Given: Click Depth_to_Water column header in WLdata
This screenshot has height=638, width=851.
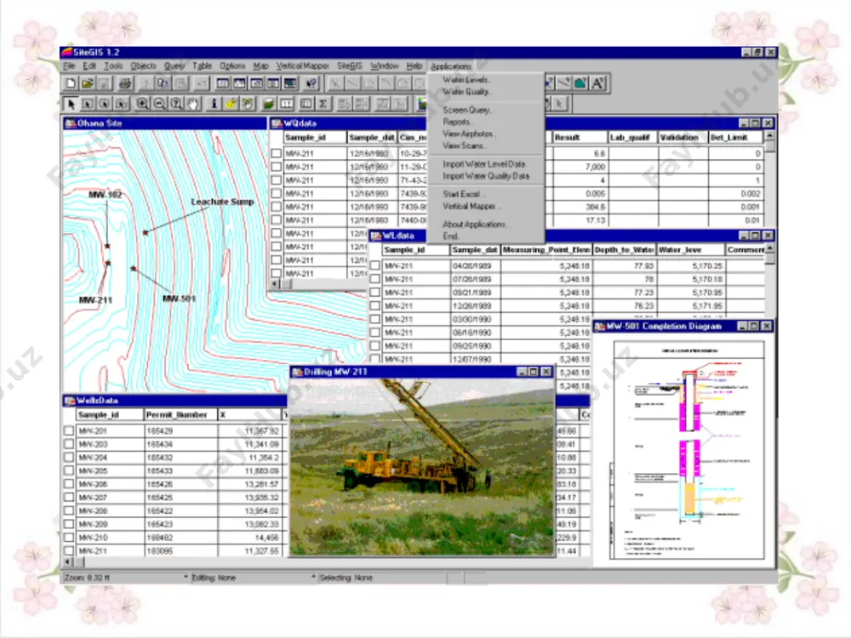Looking at the screenshot, I should point(624,250).
